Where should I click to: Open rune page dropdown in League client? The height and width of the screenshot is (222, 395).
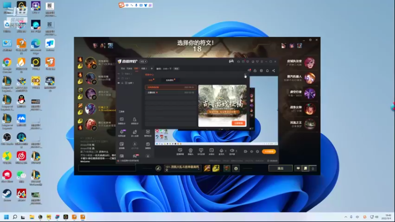coord(182,168)
